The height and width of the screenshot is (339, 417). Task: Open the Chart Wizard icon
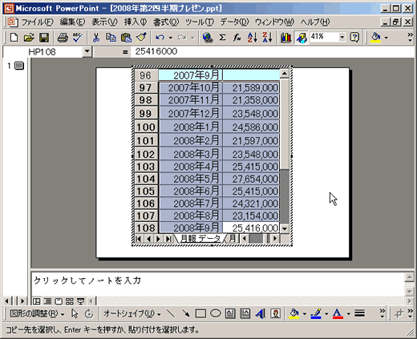[285, 38]
